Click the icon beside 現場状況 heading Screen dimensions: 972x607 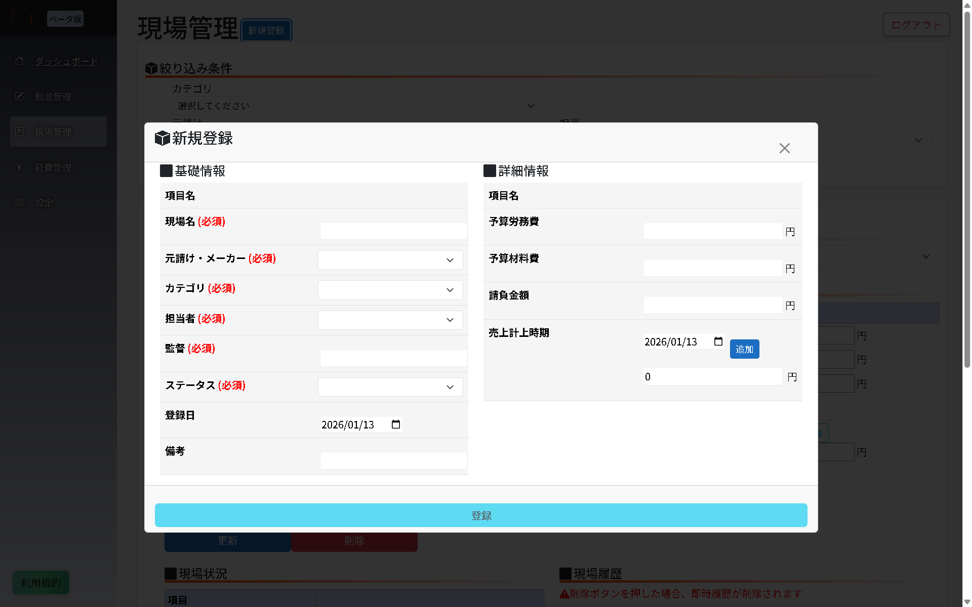(x=170, y=573)
